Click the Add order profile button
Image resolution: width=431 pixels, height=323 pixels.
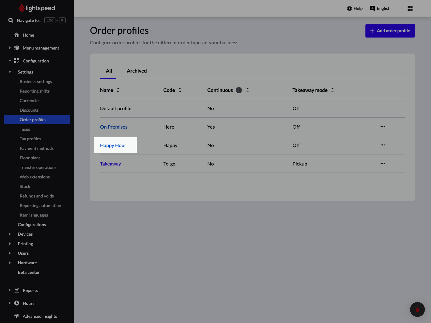pyautogui.click(x=390, y=31)
